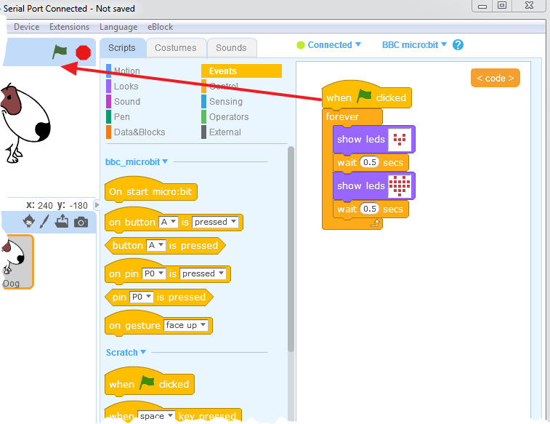Click the camera new sprite icon
The width and height of the screenshot is (550, 424).
pyautogui.click(x=81, y=222)
